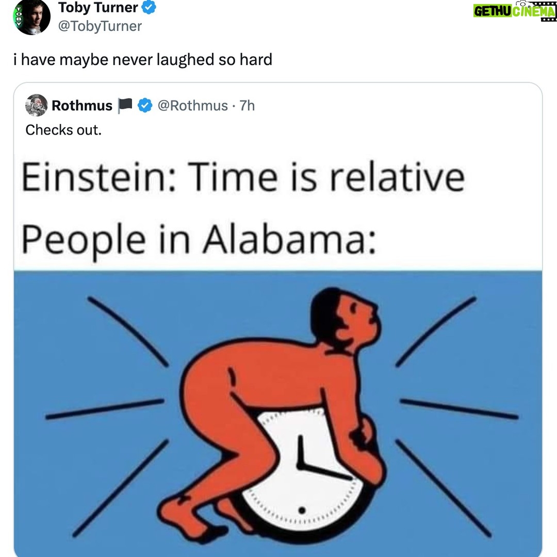Click the 'Checks out.' quoted tweet text
Image resolution: width=557 pixels, height=557 pixels.
tap(63, 130)
